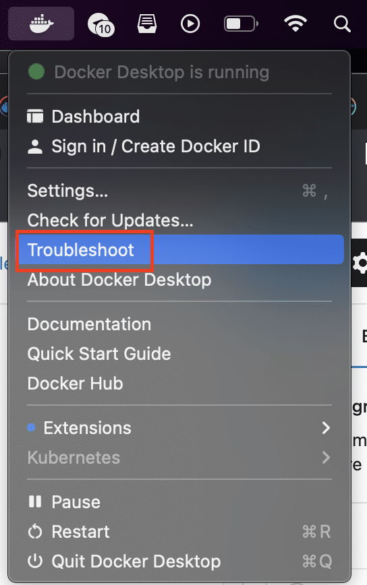The height and width of the screenshot is (585, 367).
Task: Open the Wi-Fi menu bar icon
Action: click(295, 24)
